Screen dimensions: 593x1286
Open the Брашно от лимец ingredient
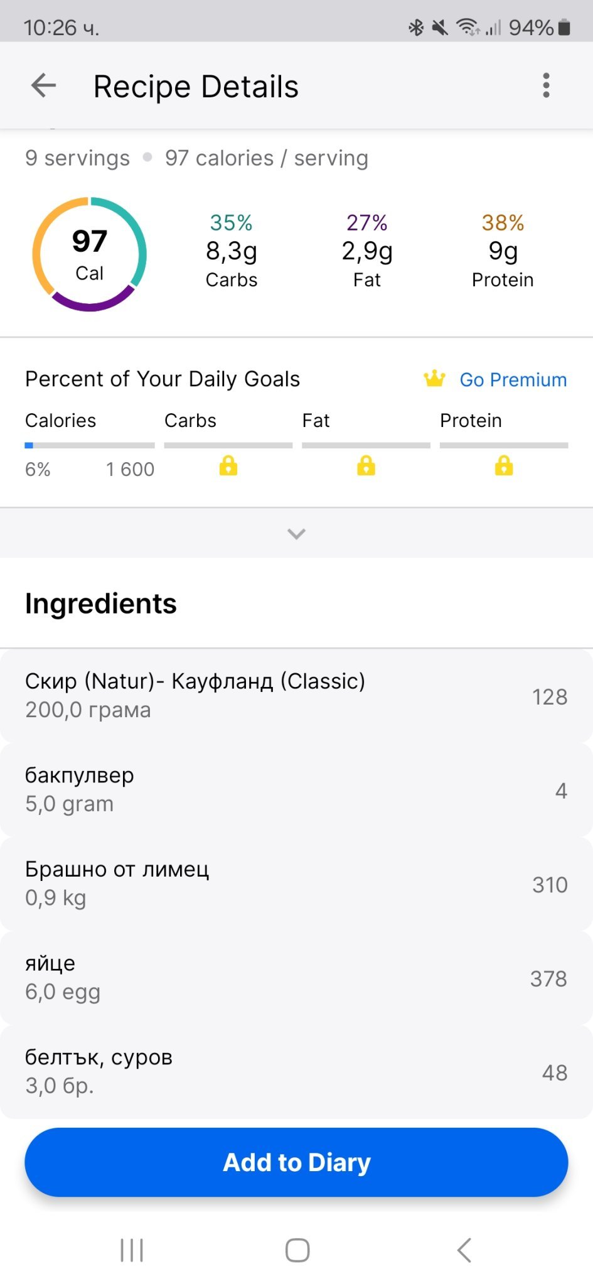(296, 883)
